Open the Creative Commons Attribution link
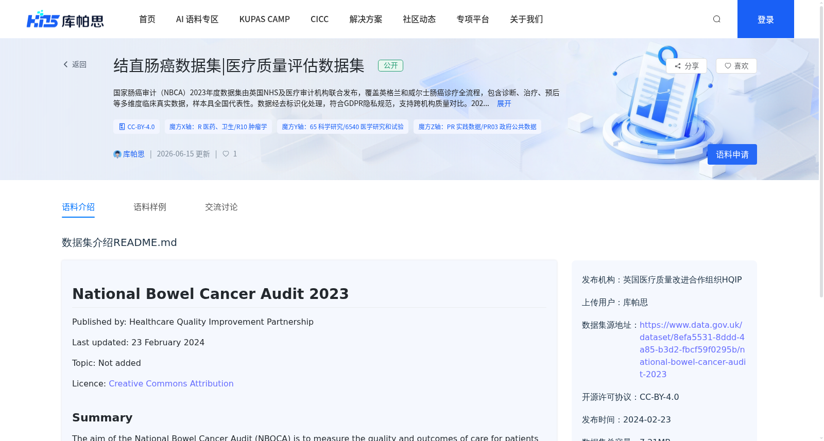The height and width of the screenshot is (441, 824). pyautogui.click(x=171, y=383)
